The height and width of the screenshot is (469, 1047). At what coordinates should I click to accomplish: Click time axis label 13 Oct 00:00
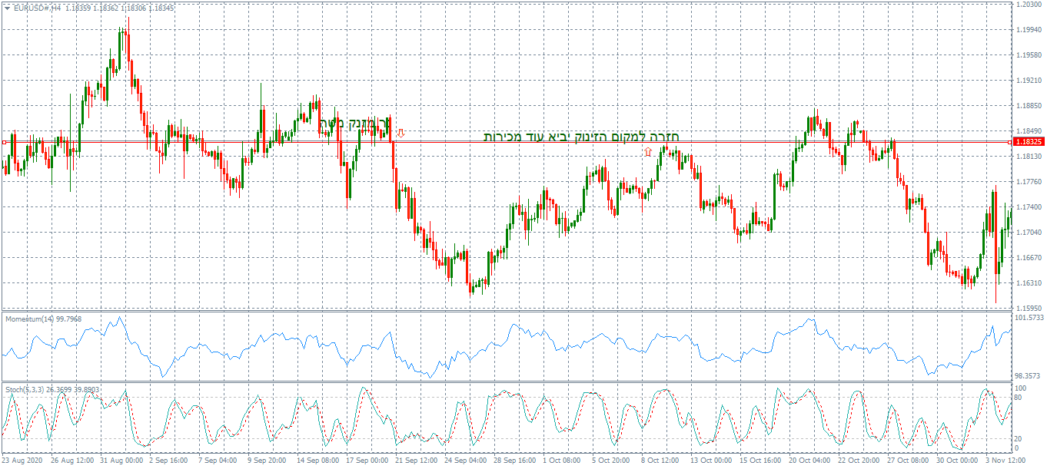click(713, 461)
